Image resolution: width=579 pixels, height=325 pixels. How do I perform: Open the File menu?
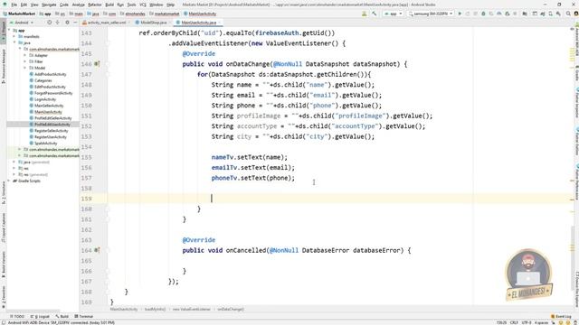click(x=14, y=5)
